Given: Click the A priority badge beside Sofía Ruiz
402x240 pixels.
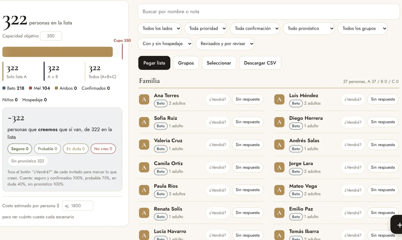Looking at the screenshot, I should 144,122.
